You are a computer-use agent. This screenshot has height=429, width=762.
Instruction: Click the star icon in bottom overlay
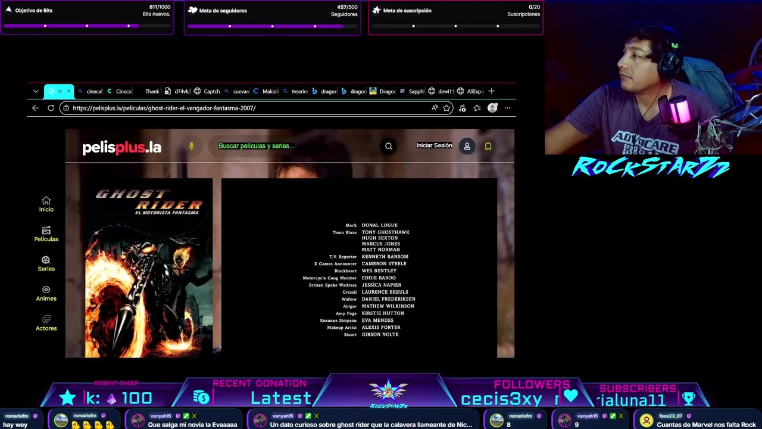(x=68, y=398)
